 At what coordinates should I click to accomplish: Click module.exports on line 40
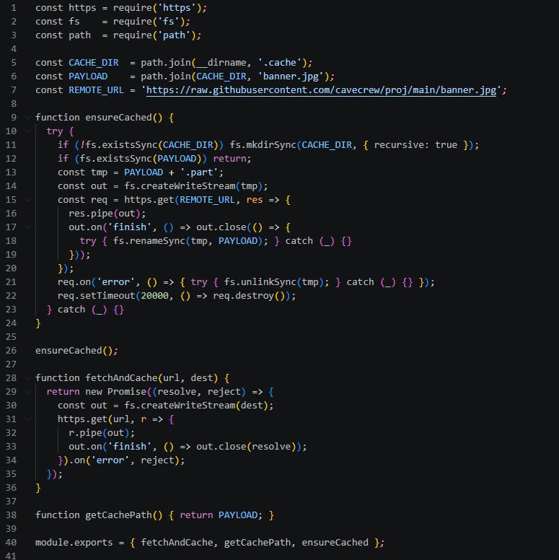[x=74, y=543]
